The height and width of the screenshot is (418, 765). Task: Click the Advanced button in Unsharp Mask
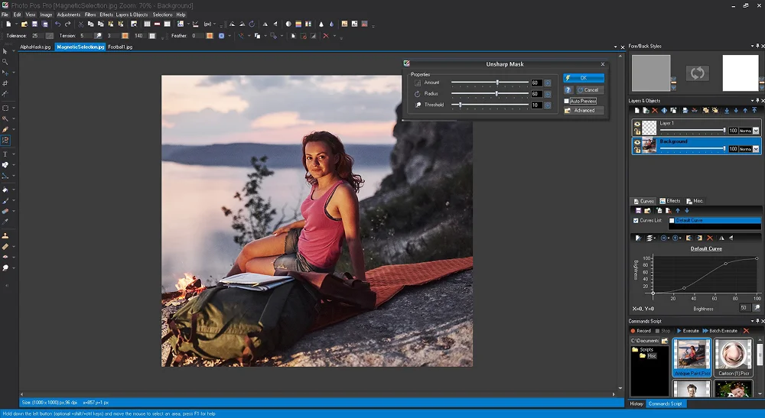point(584,111)
